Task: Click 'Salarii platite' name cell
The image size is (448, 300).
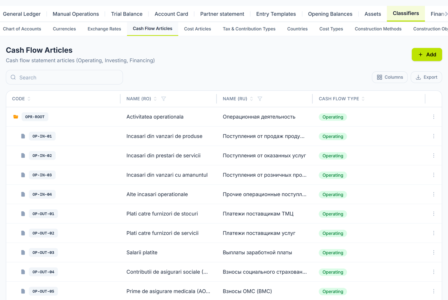Action: [142, 253]
